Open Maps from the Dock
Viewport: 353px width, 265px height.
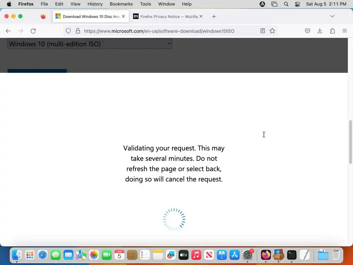pyautogui.click(x=81, y=255)
